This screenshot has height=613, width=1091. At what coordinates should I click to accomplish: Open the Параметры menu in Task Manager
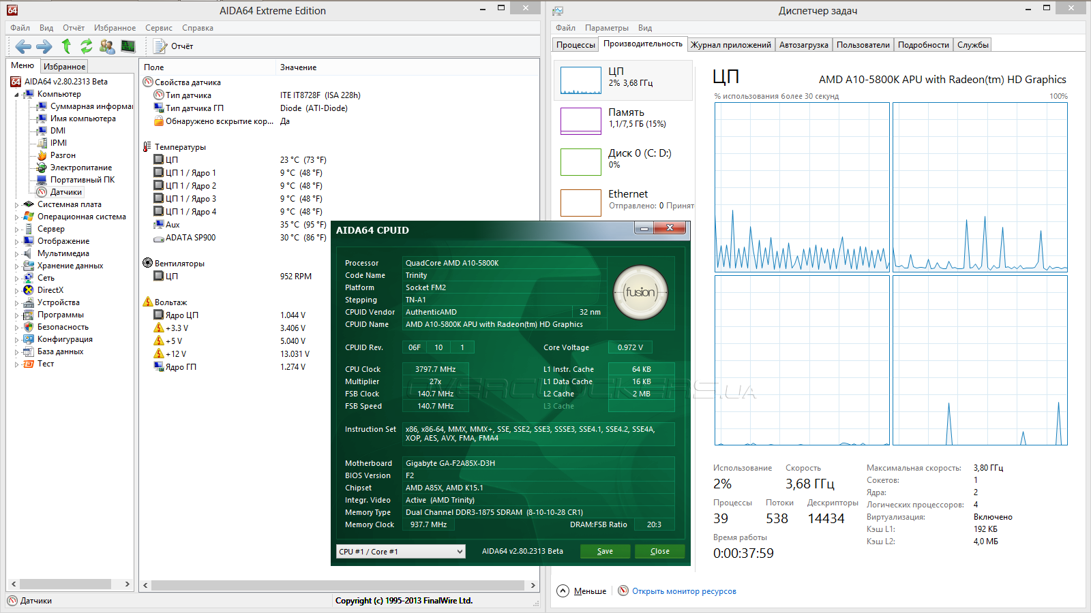pos(607,28)
